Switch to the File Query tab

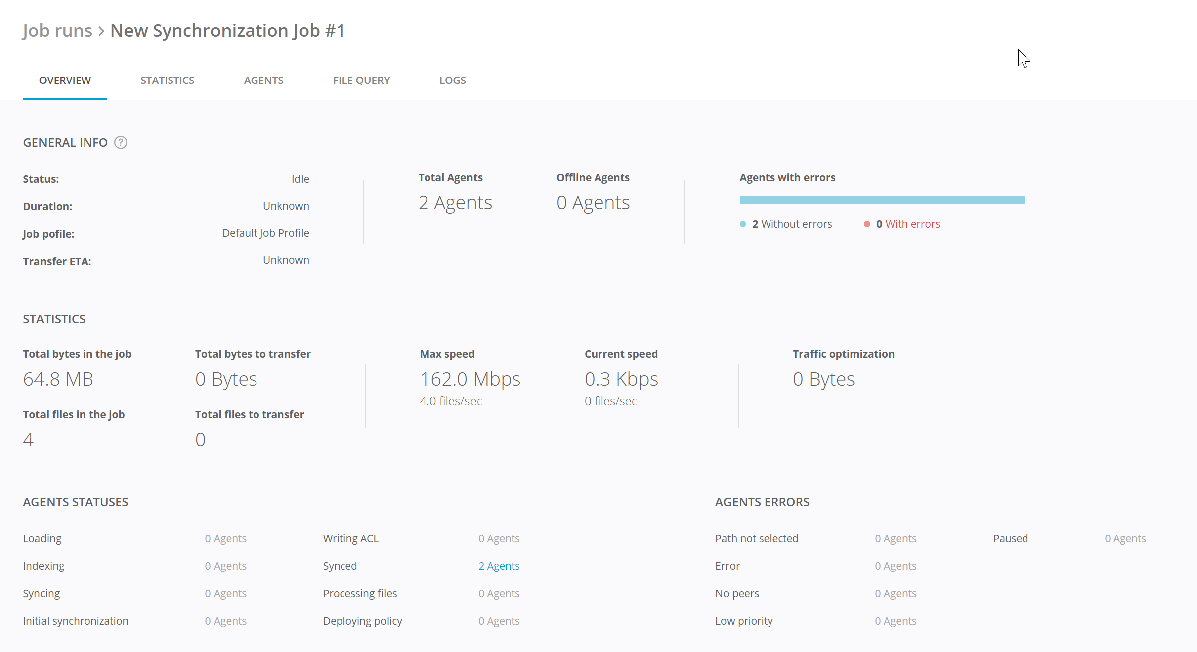pos(361,81)
